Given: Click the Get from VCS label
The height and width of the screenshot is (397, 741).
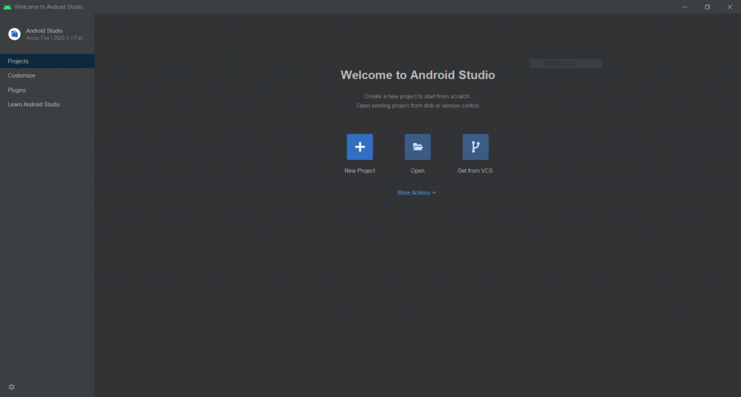Looking at the screenshot, I should (475, 171).
